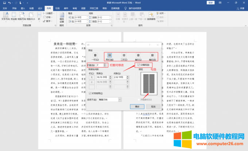Toggle the Equal column width (栏宽相等) checkbox
Image resolution: width=248 pixels, height=151 pixels.
click(90, 94)
